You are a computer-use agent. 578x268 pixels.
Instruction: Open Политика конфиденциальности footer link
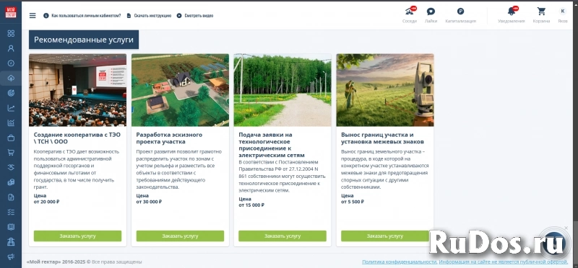(400, 262)
